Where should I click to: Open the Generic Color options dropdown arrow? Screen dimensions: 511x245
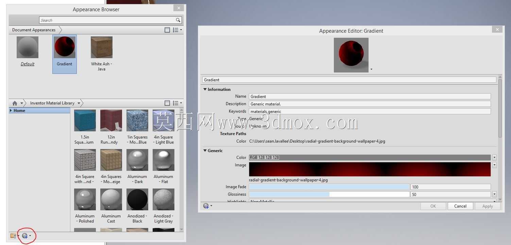tap(494, 158)
